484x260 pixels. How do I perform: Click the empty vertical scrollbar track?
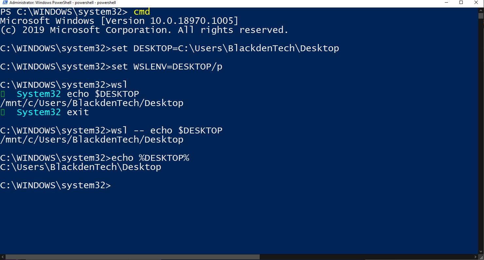click(x=481, y=134)
